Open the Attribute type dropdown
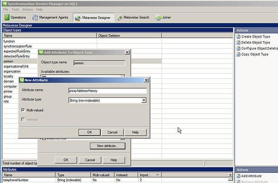This screenshot has height=183, width=278. (143, 101)
